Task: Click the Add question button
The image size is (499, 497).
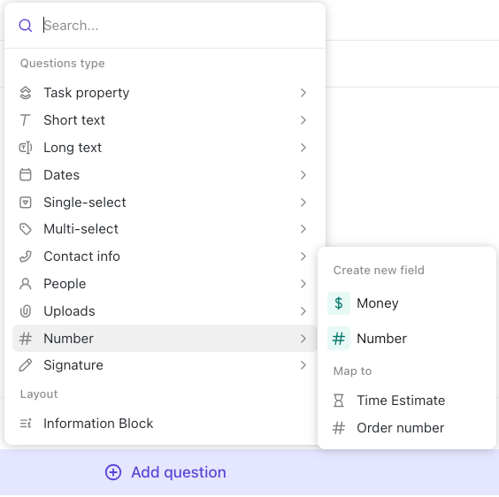Action: click(165, 472)
